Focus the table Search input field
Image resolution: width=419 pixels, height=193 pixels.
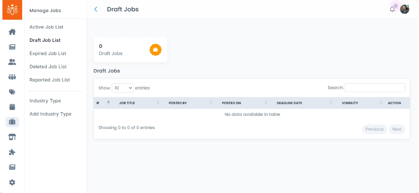(x=375, y=88)
